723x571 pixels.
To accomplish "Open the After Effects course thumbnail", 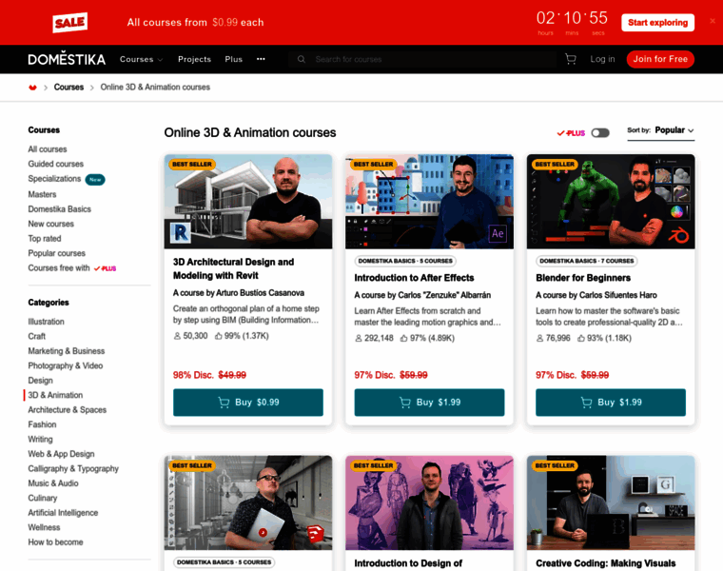I will (x=429, y=202).
